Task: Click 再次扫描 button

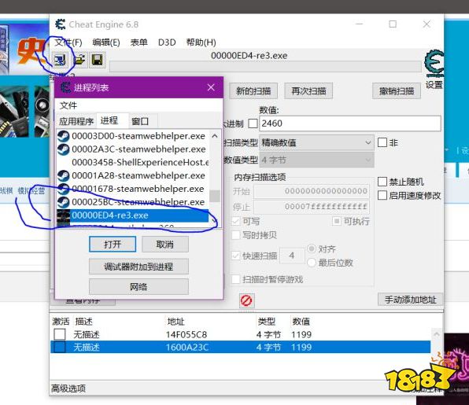Action: point(308,91)
